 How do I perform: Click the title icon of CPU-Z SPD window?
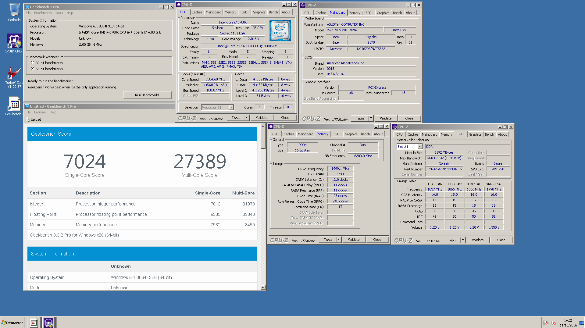(394, 127)
